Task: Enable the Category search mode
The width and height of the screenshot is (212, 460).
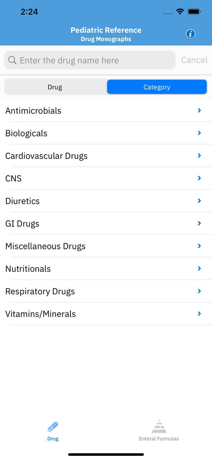Action: coord(157,87)
